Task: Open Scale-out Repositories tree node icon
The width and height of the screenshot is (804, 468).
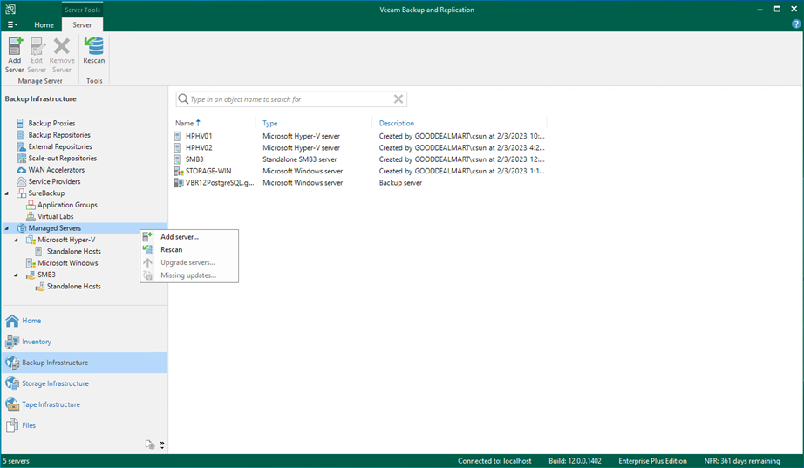Action: (21, 159)
